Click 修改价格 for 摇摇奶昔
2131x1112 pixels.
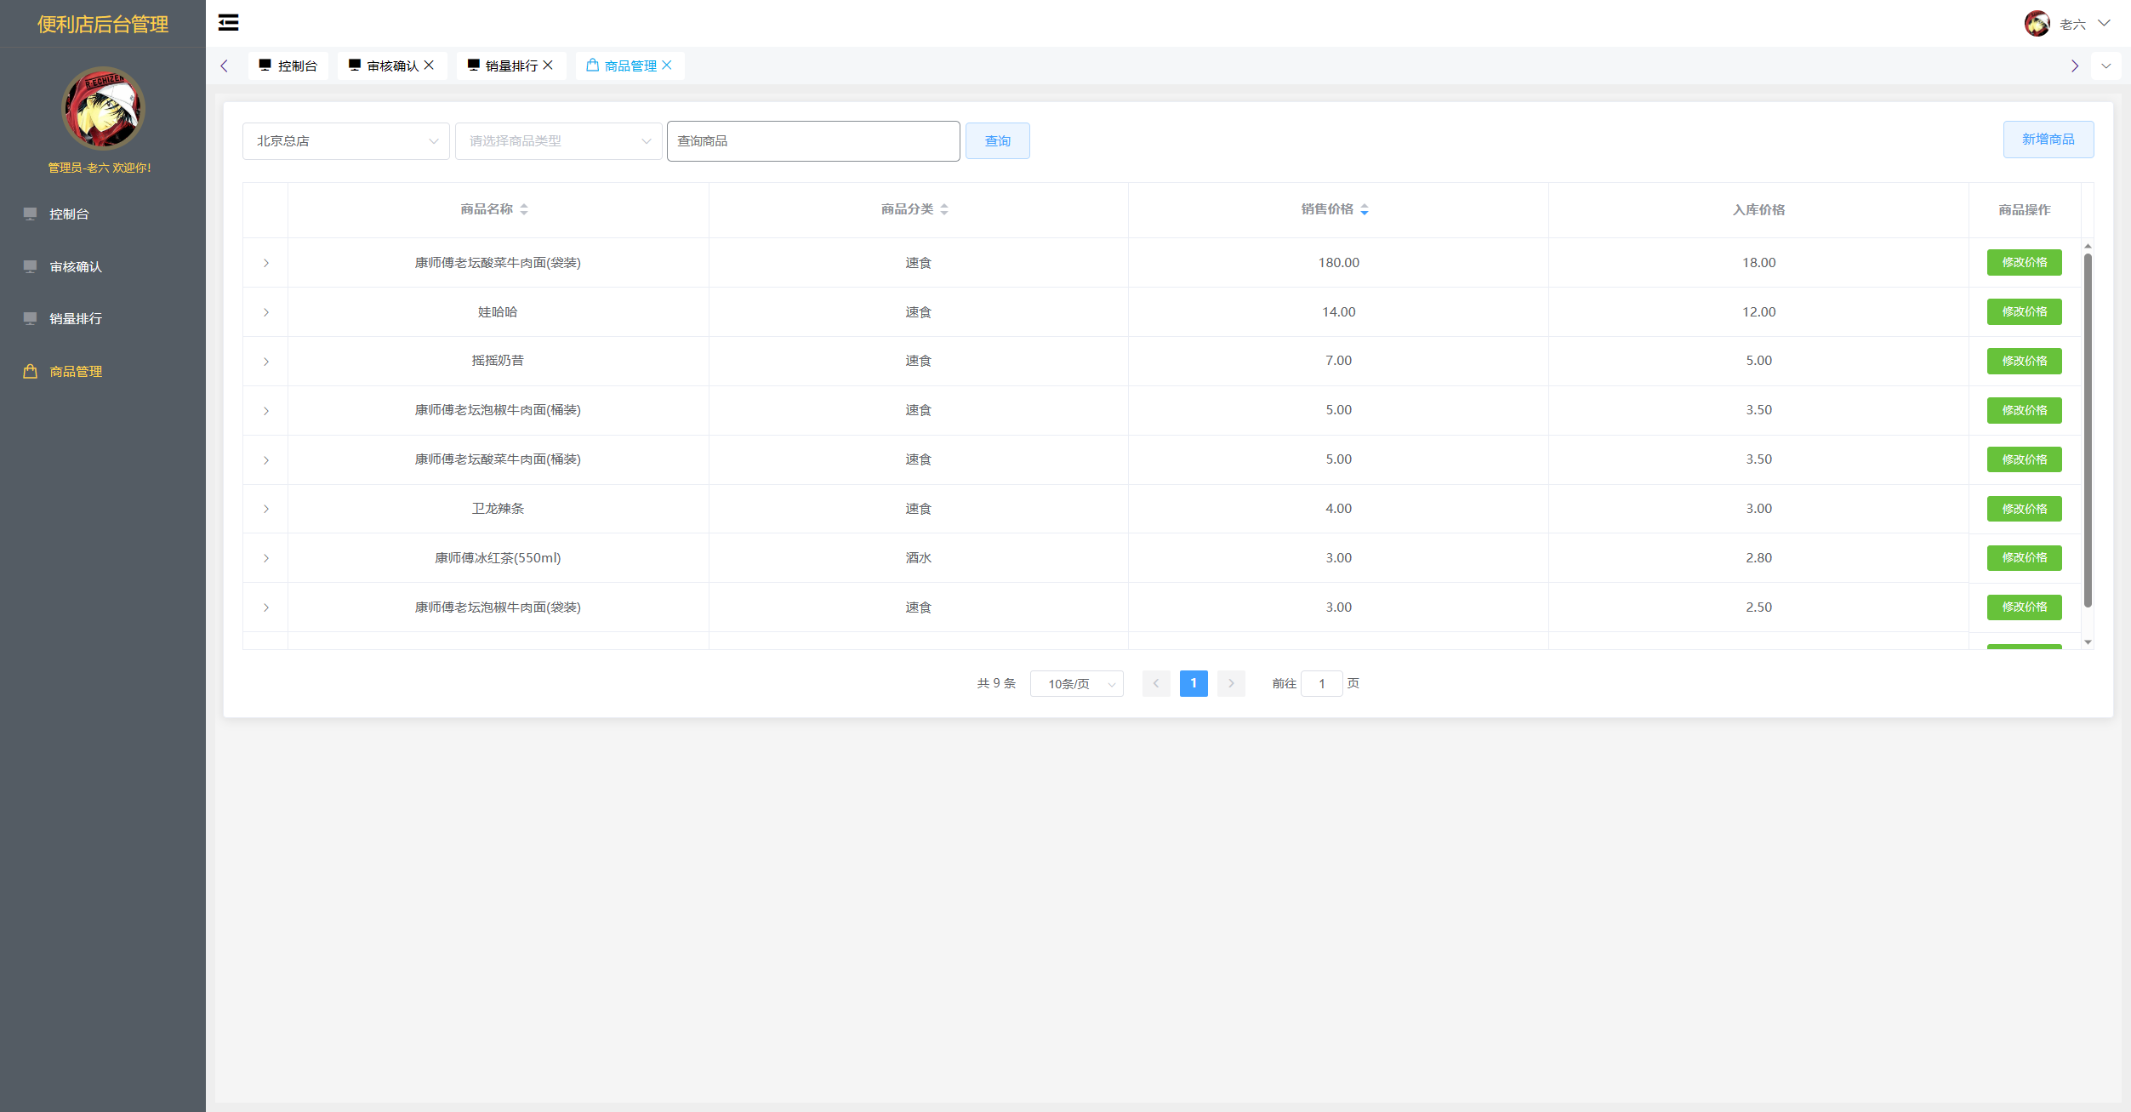click(2024, 361)
